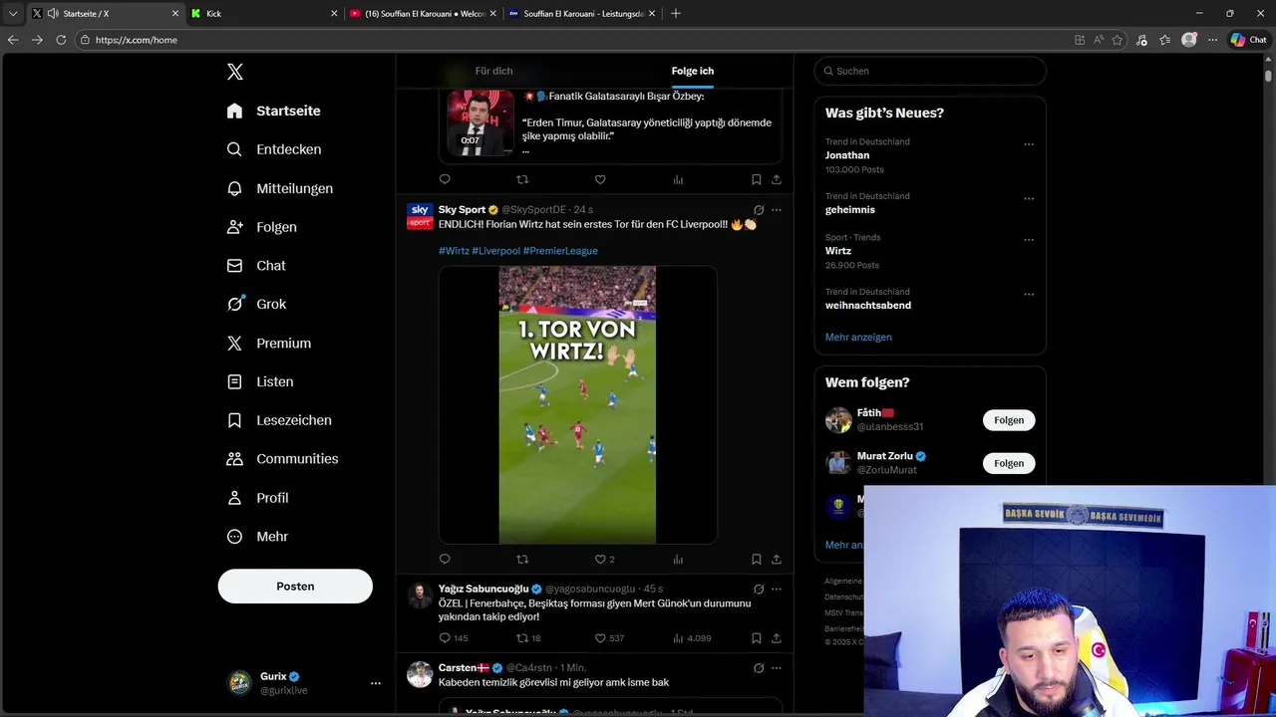Open Entdecken in the sidebar
Screen dimensions: 1276x717
[x=273, y=149]
